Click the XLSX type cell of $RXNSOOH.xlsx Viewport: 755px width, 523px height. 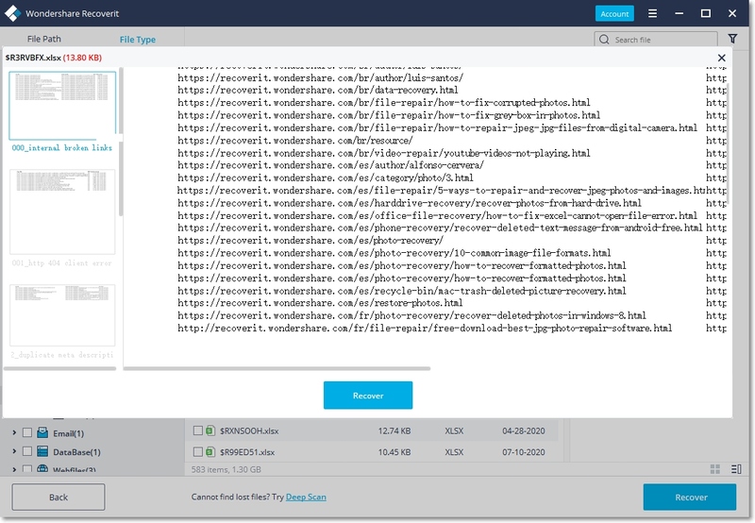(x=454, y=430)
